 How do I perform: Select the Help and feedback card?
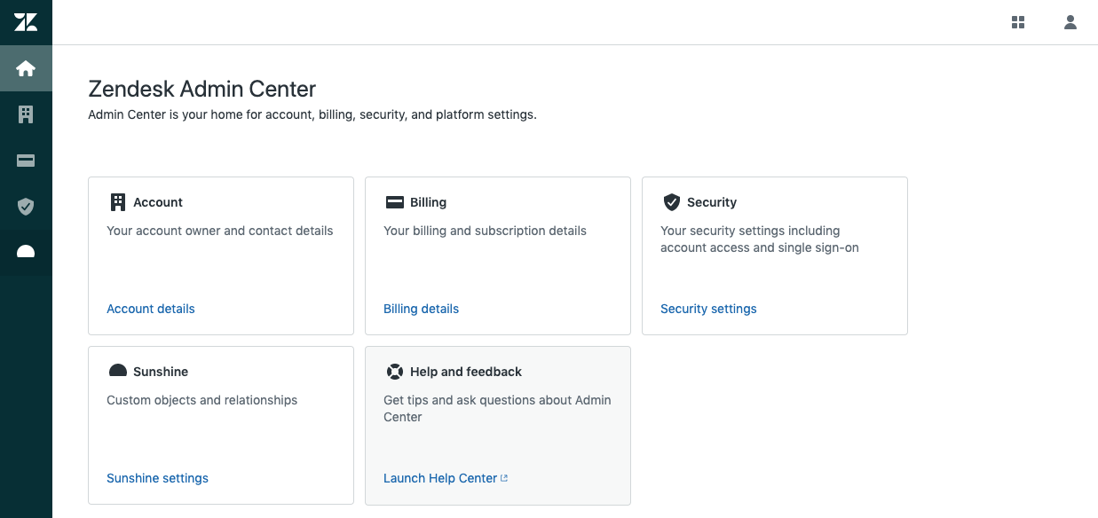(497, 426)
